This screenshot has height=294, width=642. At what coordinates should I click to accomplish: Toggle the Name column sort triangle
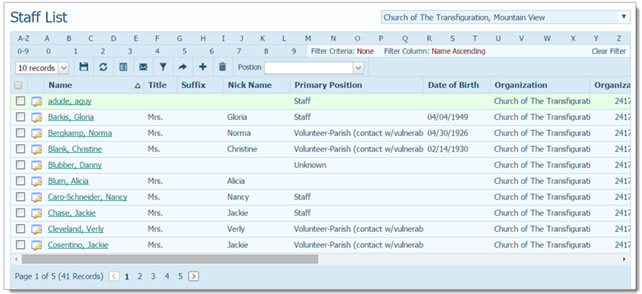pos(138,86)
